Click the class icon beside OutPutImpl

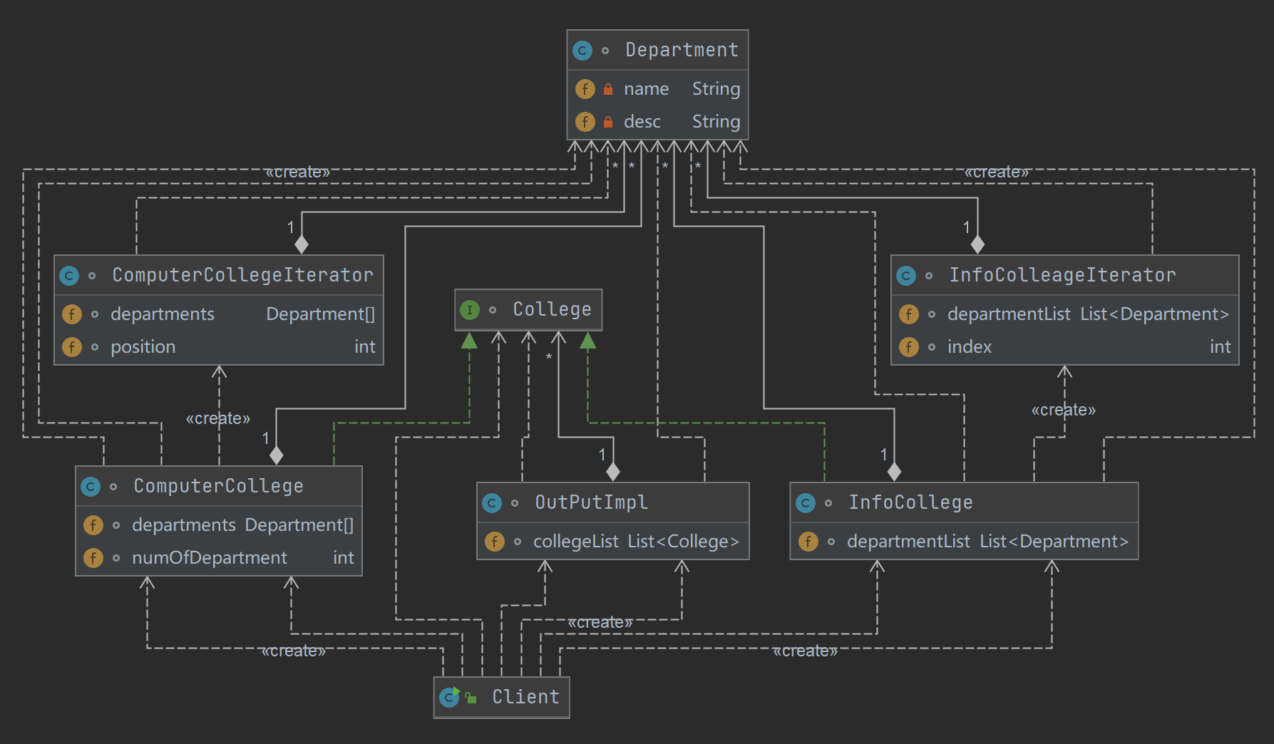(492, 503)
